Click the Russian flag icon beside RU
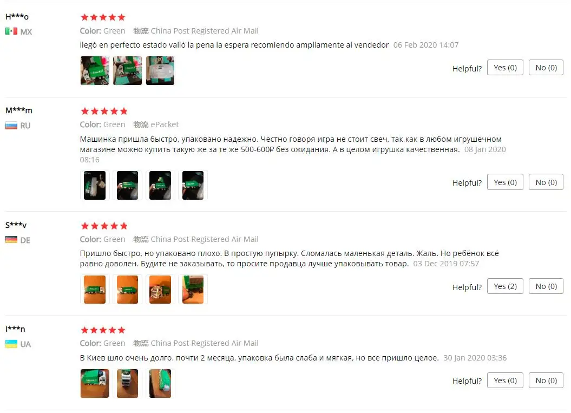 tap(11, 126)
